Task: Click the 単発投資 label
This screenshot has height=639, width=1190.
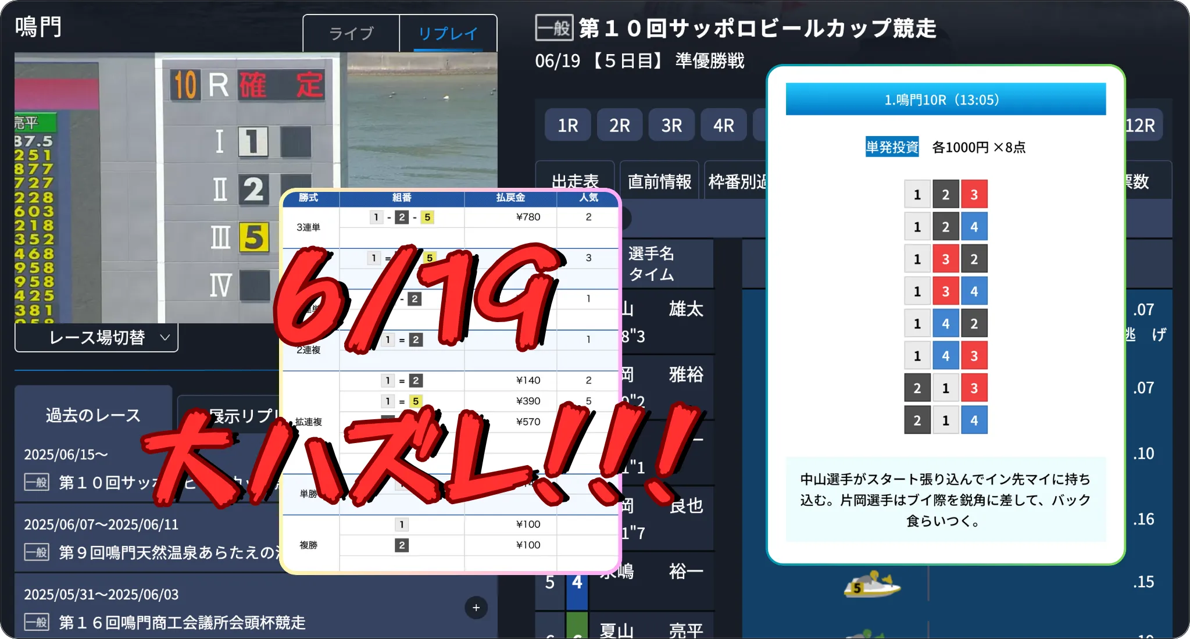Action: click(892, 147)
